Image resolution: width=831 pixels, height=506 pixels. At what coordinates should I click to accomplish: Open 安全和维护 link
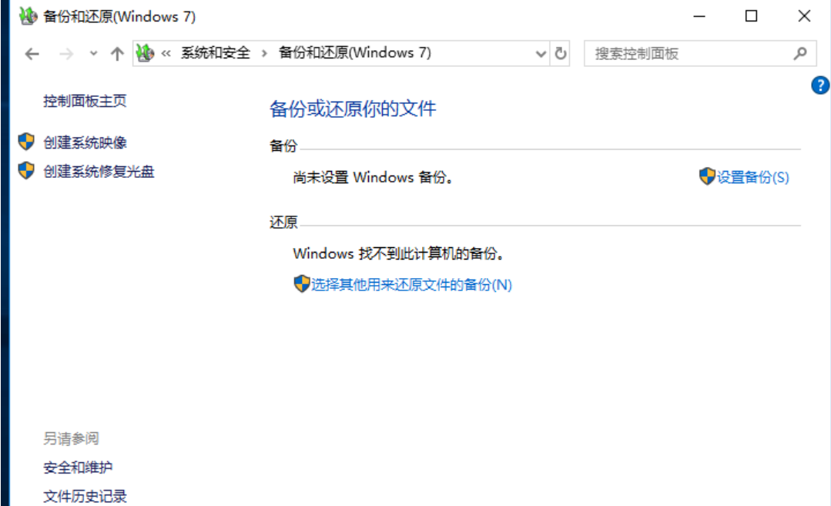click(78, 467)
